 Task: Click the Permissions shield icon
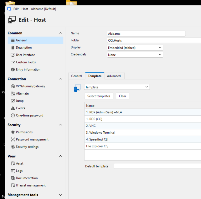13,132
